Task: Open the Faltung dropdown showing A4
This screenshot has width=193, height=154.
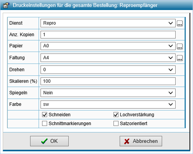Action: click(108, 58)
